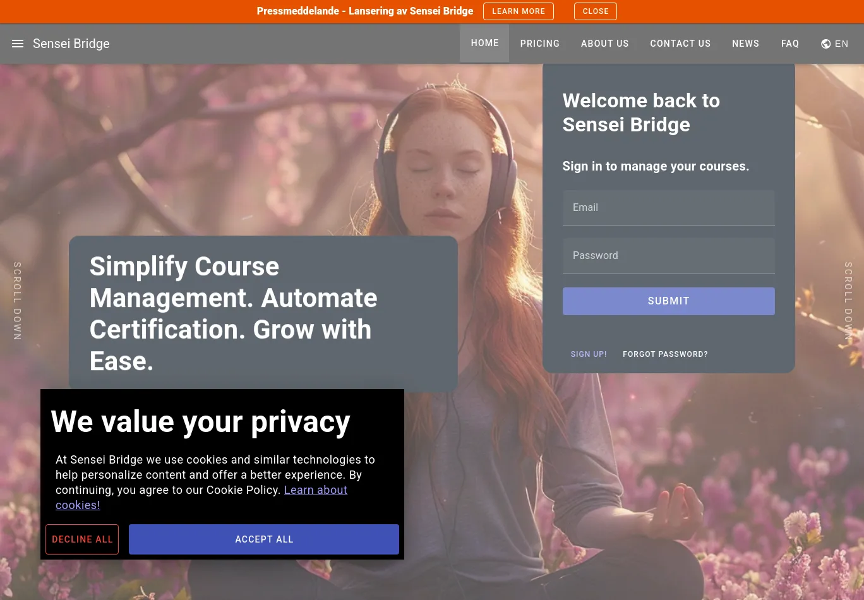Focus the Email input field
Image resolution: width=864 pixels, height=600 pixels.
coord(668,208)
